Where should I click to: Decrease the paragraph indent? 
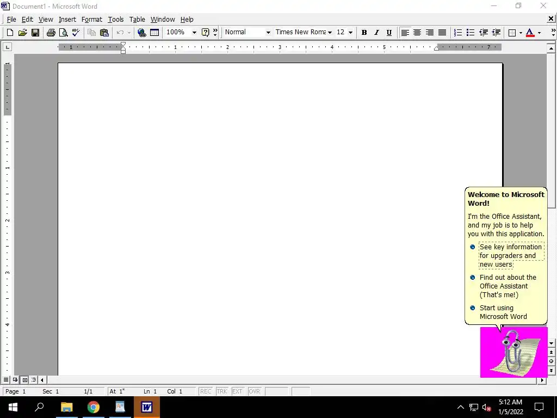pos(483,33)
